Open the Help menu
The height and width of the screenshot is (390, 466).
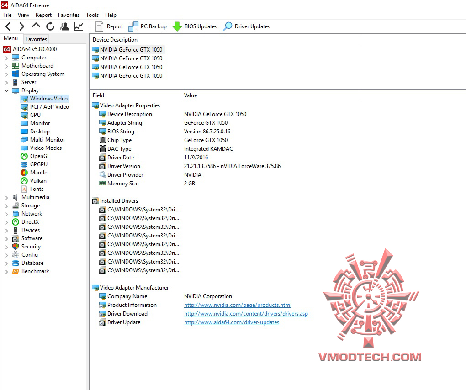(x=111, y=15)
